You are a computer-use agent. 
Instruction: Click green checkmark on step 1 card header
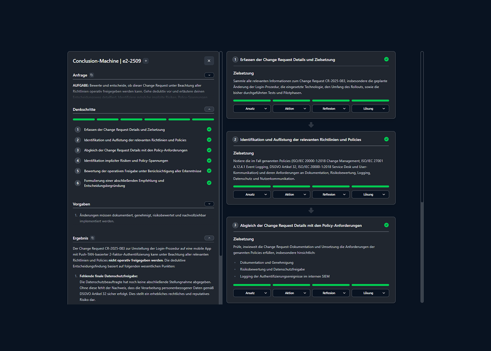coord(386,59)
